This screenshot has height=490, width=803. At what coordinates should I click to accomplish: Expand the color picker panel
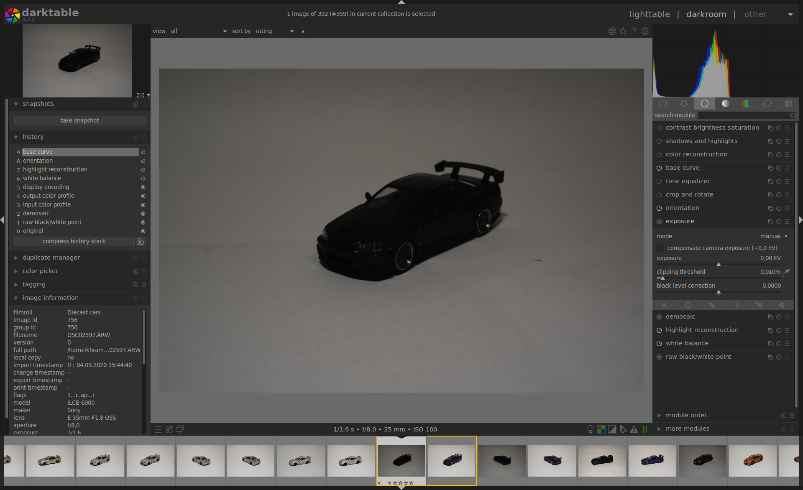(40, 271)
